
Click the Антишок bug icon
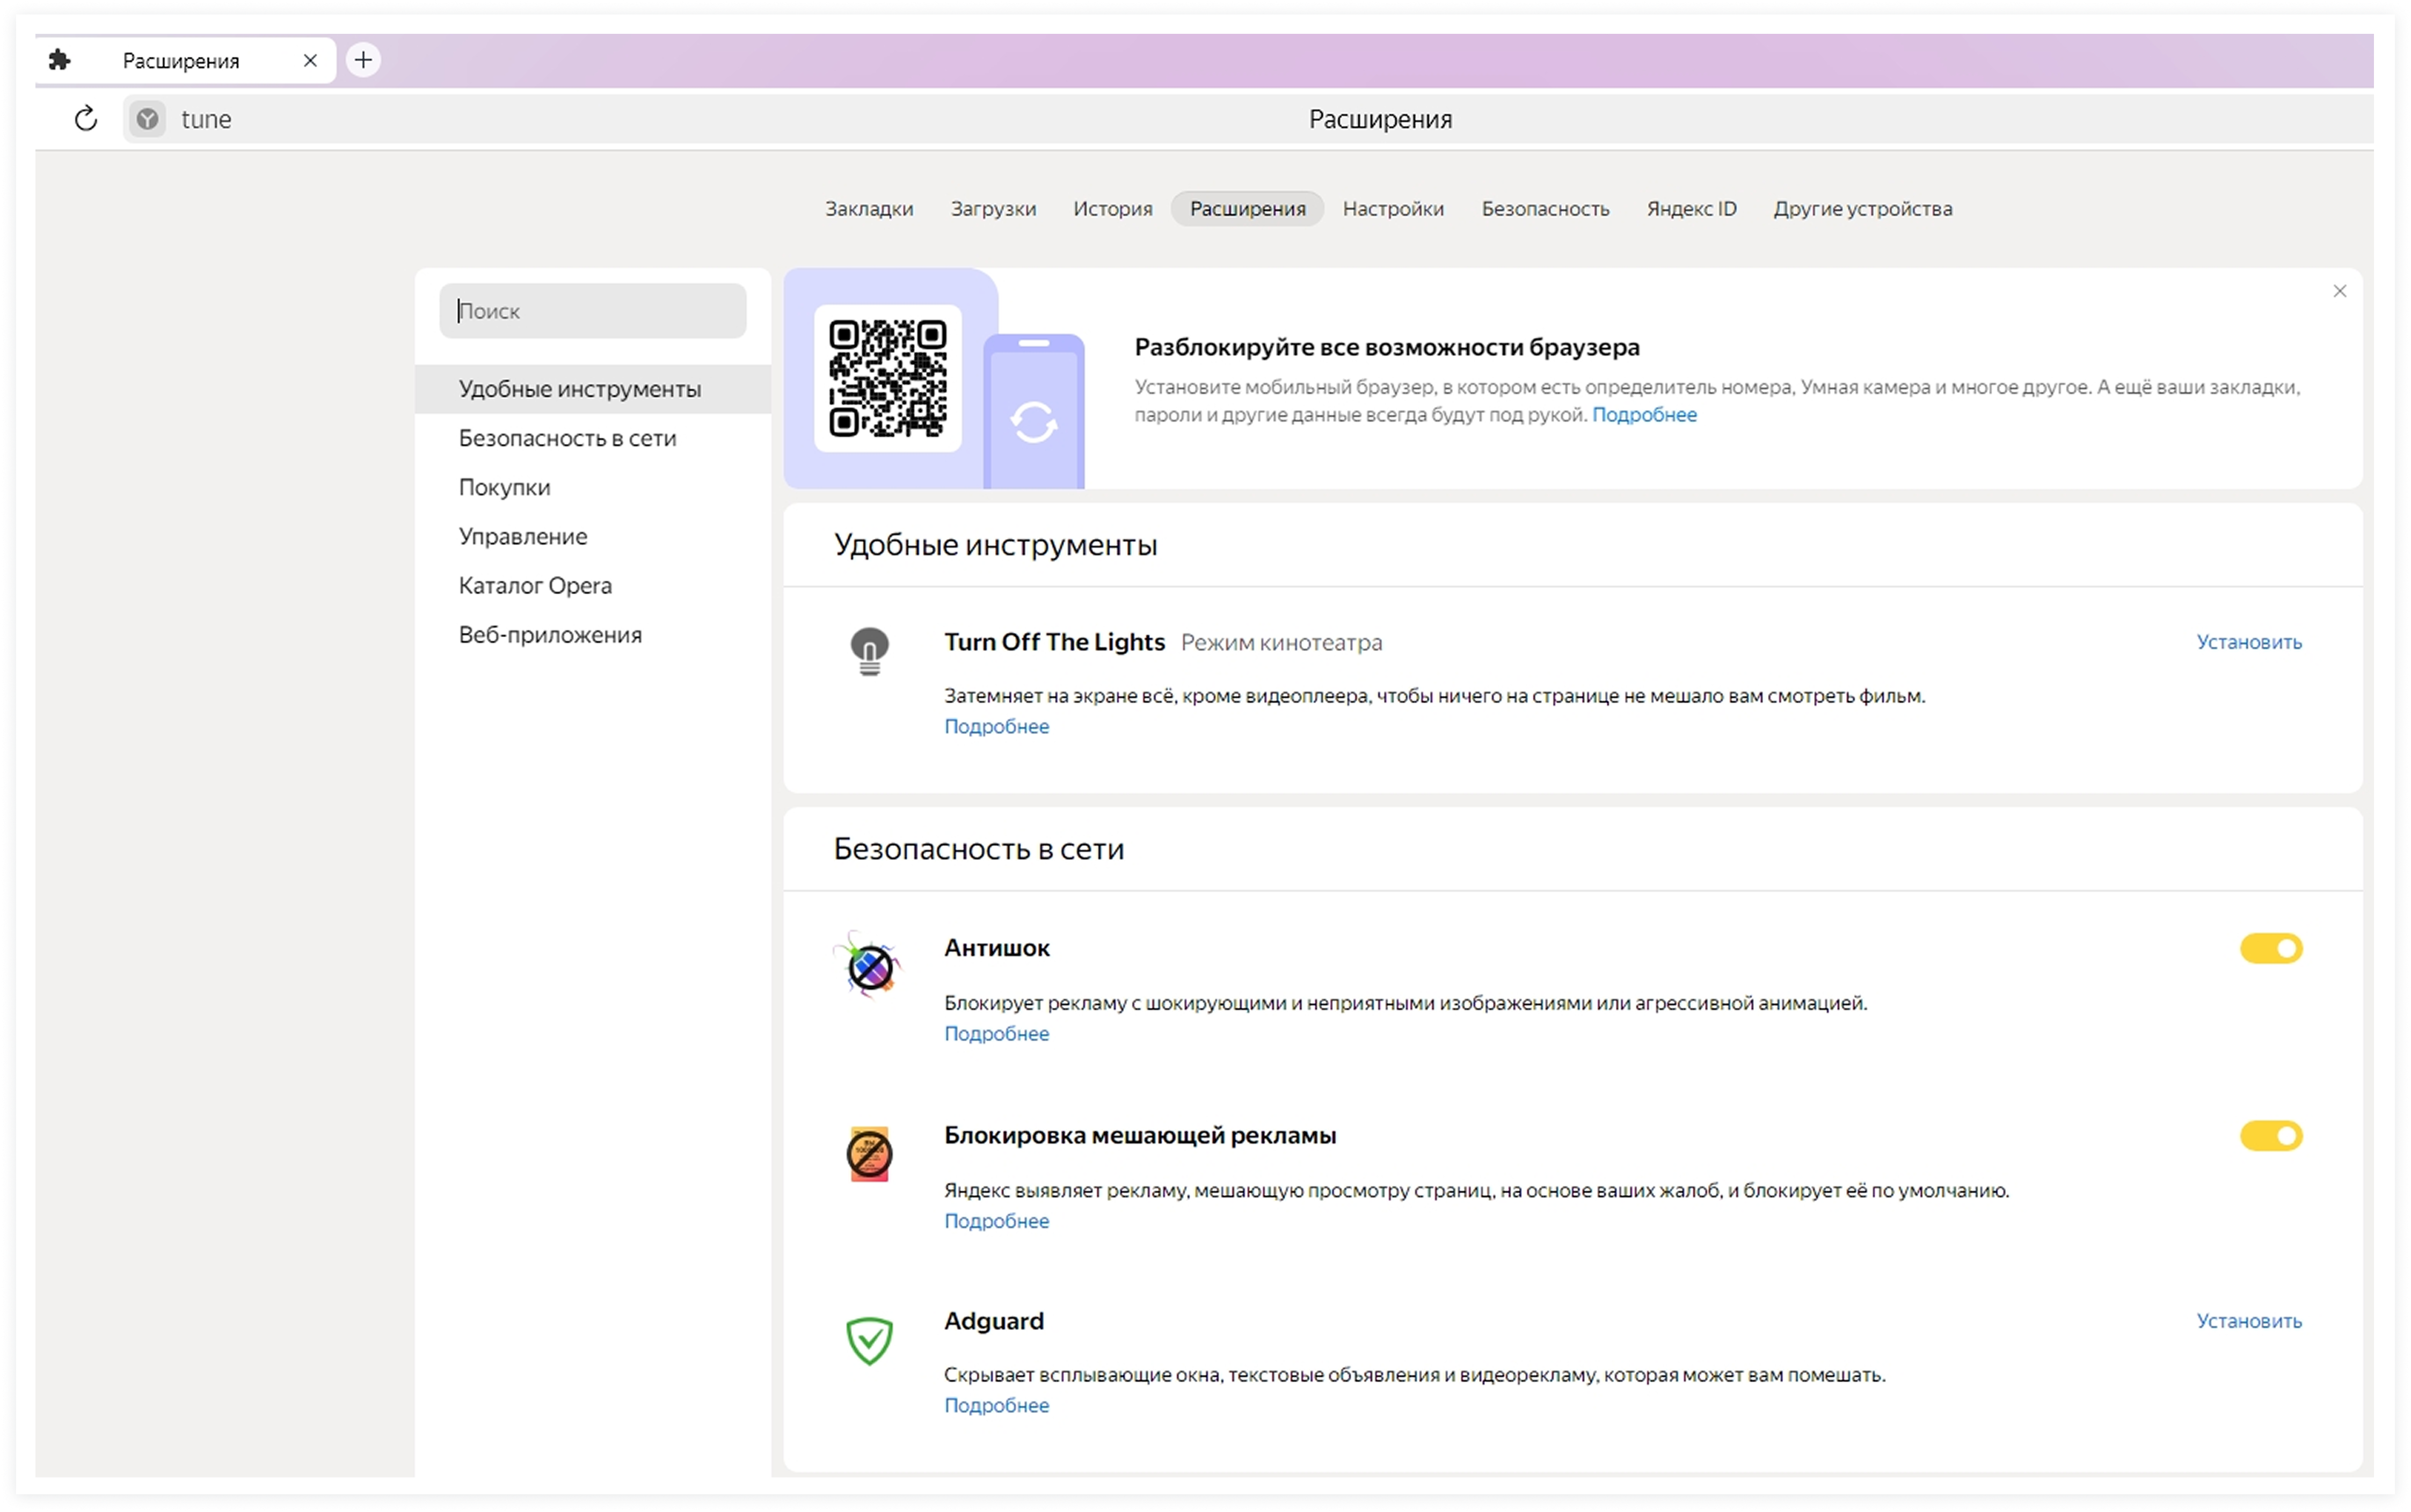(868, 965)
